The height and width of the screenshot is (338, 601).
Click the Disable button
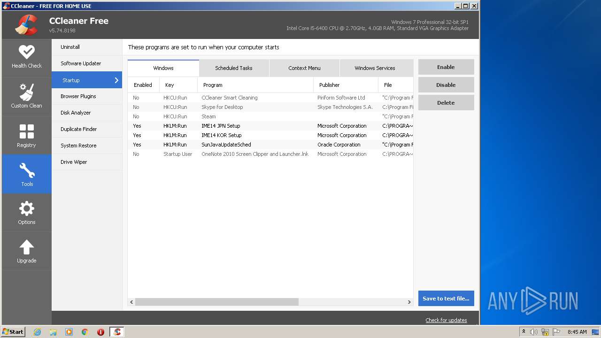coord(446,85)
